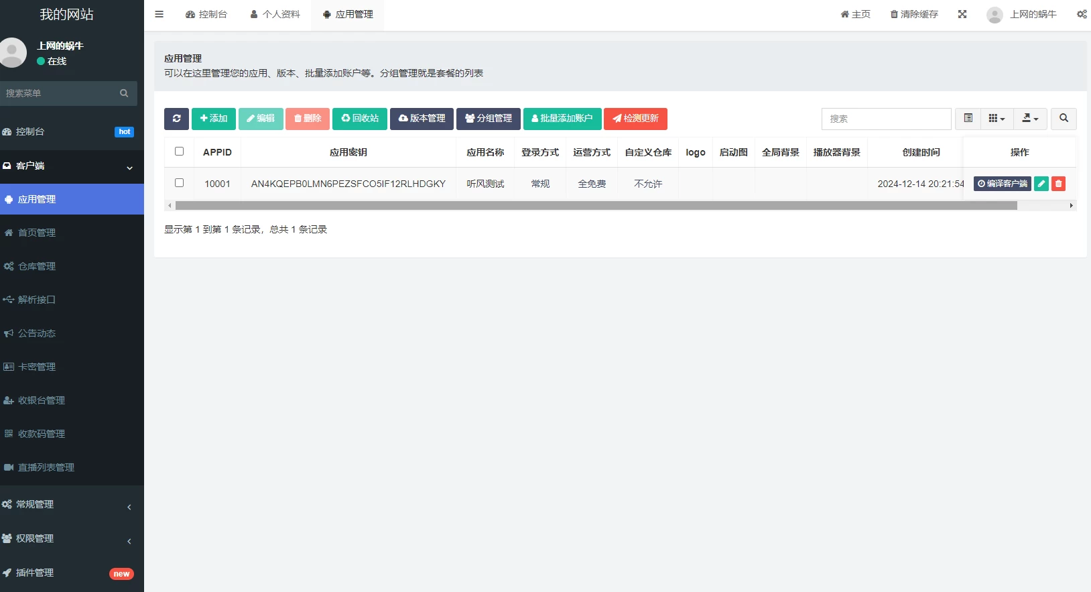Click the 听风测试 app name cell
The height and width of the screenshot is (592, 1091).
tap(485, 184)
